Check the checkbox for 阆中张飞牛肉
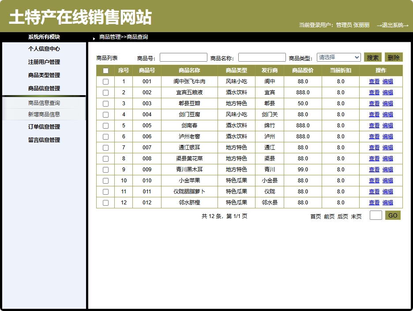The image size is (413, 311). point(105,81)
